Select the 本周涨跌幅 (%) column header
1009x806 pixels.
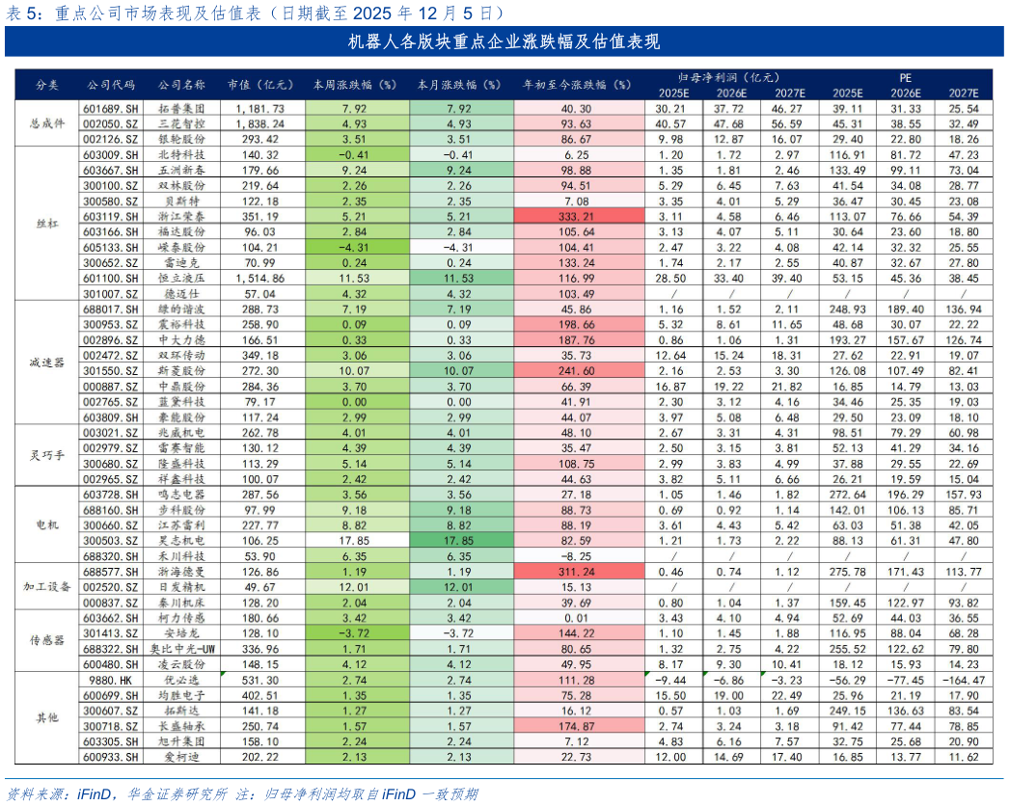coord(355,85)
